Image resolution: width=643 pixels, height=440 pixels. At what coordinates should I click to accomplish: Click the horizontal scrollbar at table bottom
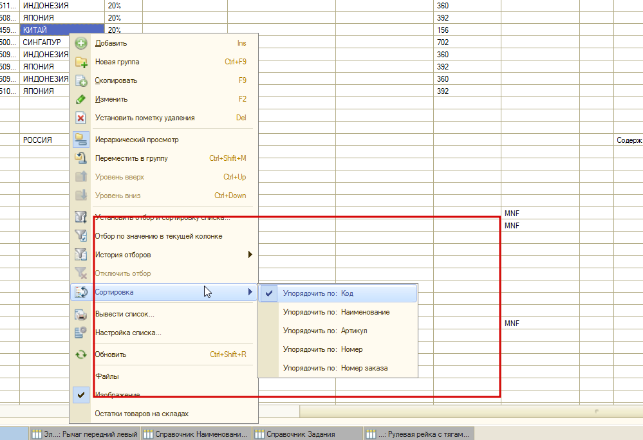(471, 411)
